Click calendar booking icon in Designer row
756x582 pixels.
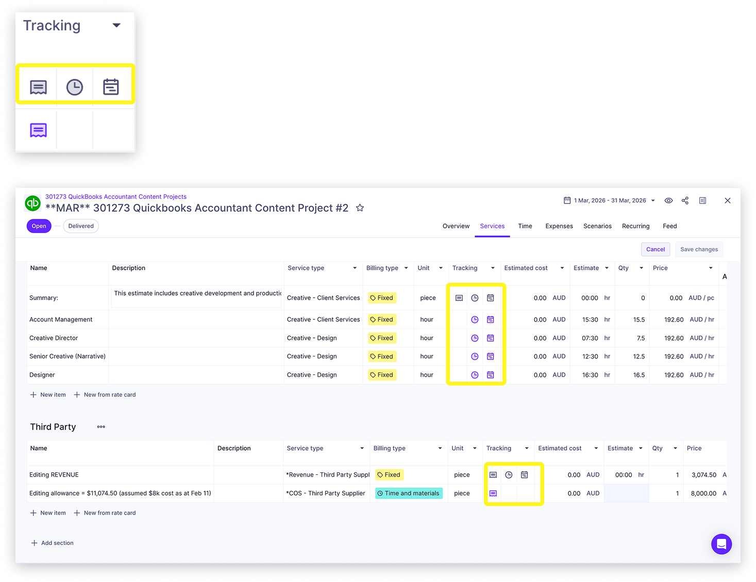(491, 375)
